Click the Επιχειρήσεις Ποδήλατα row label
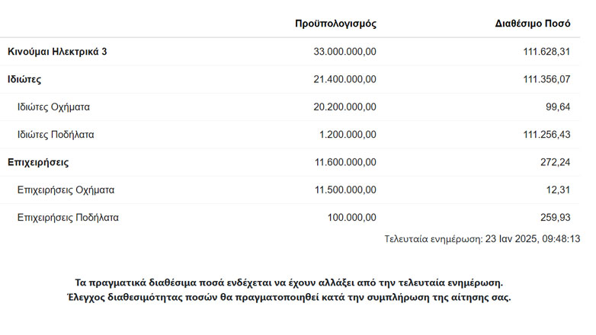This screenshot has width=596, height=335. [68, 218]
